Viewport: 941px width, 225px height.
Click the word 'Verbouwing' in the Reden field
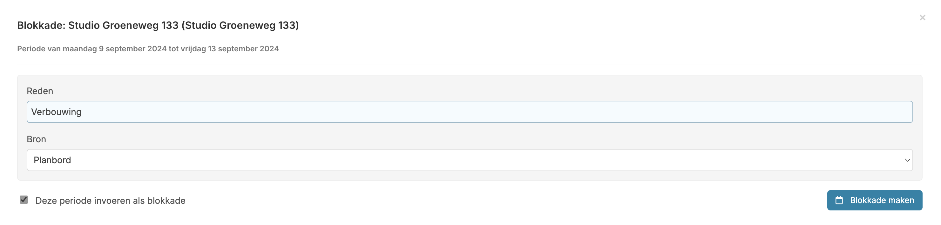point(56,112)
